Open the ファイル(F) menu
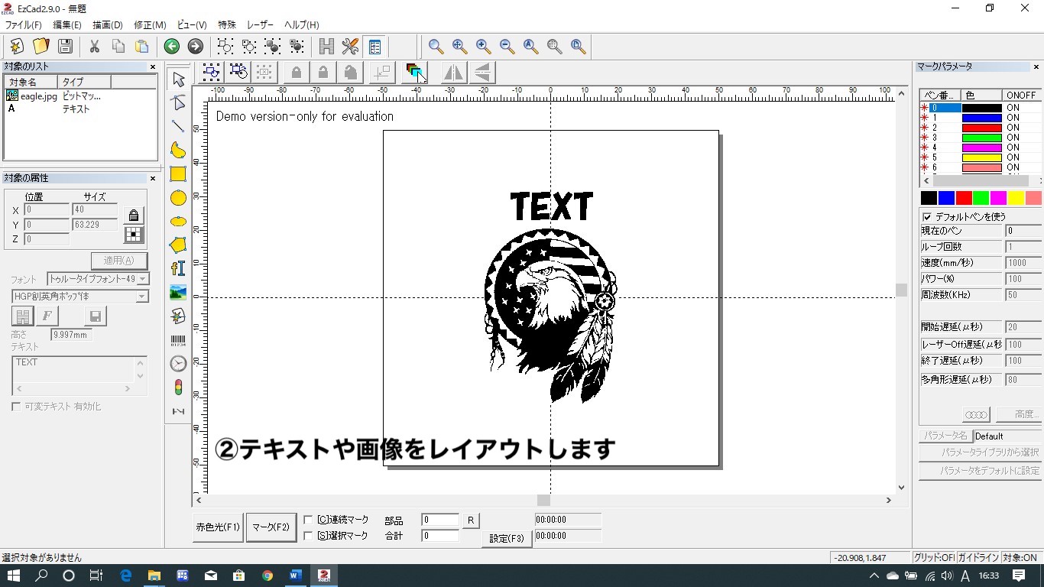Screen dimensions: 1044x587 point(24,25)
